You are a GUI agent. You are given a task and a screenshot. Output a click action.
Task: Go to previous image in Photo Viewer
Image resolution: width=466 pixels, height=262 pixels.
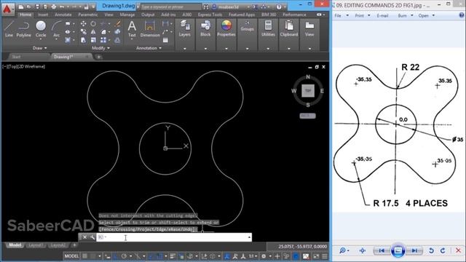pos(382,250)
